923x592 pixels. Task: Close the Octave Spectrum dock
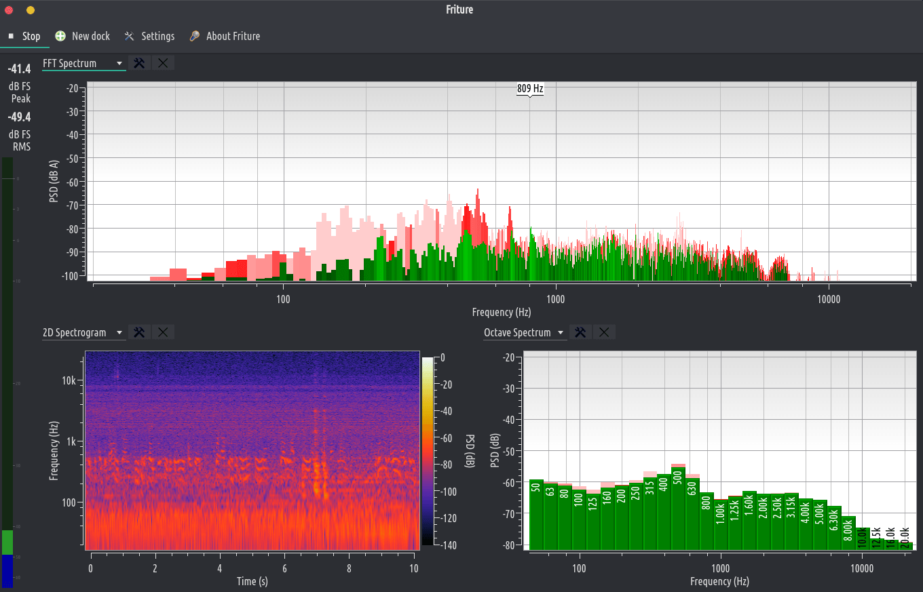click(604, 332)
